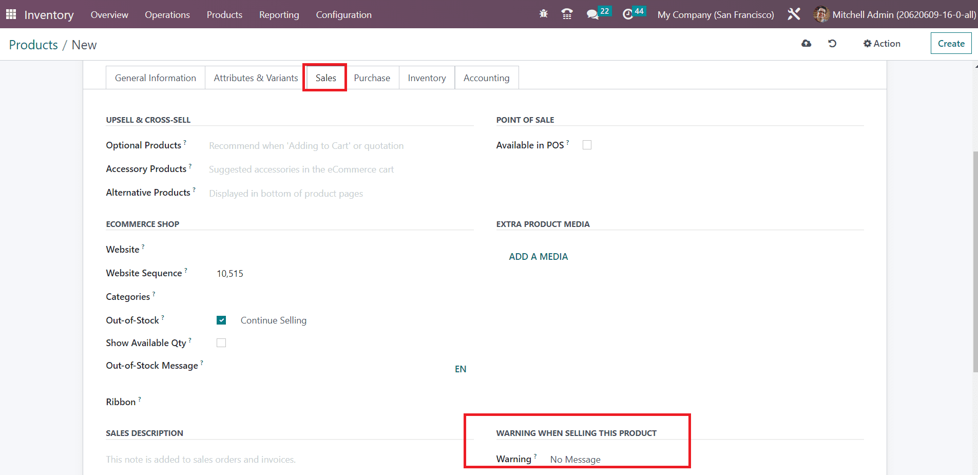
Task: Click the debug bug icon
Action: click(x=543, y=14)
